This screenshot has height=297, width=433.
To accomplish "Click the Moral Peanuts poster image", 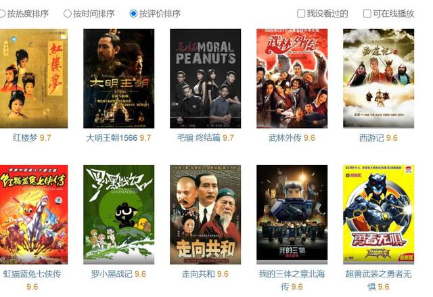I will pos(205,78).
